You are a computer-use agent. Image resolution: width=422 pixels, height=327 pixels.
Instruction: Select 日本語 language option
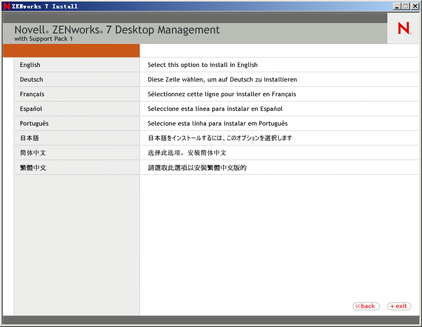(29, 138)
